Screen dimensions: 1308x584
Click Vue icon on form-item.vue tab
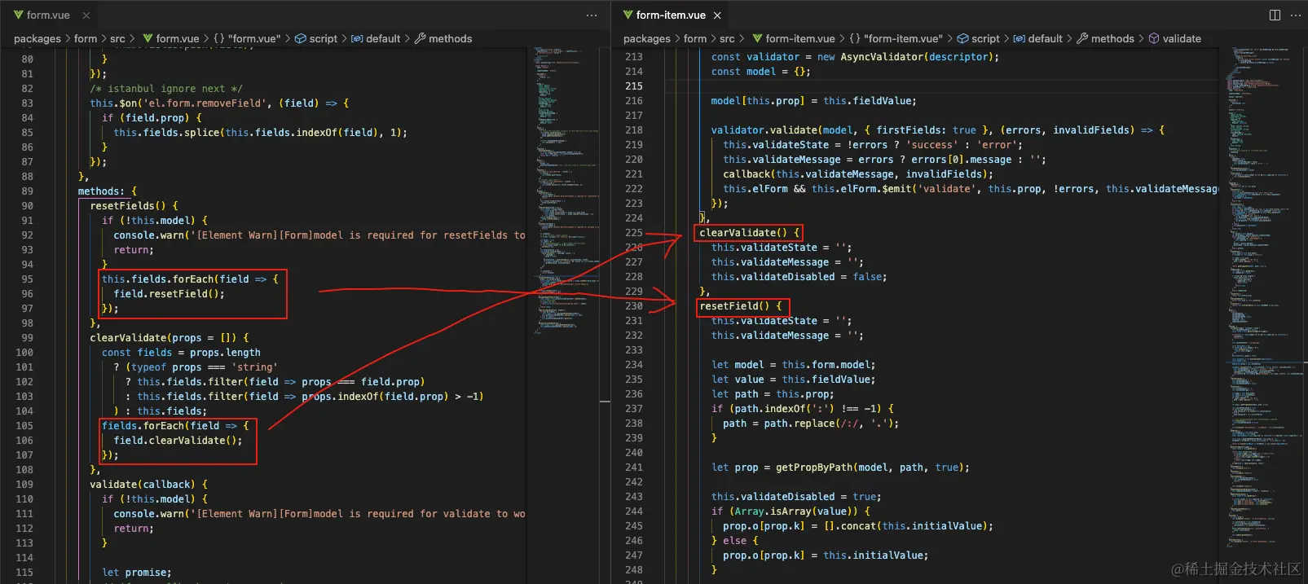pyautogui.click(x=628, y=15)
